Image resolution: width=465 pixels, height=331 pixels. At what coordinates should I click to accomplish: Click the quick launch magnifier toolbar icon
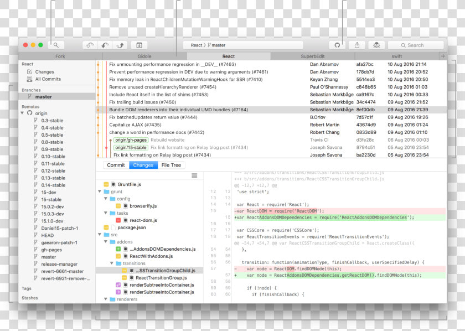tap(56, 45)
